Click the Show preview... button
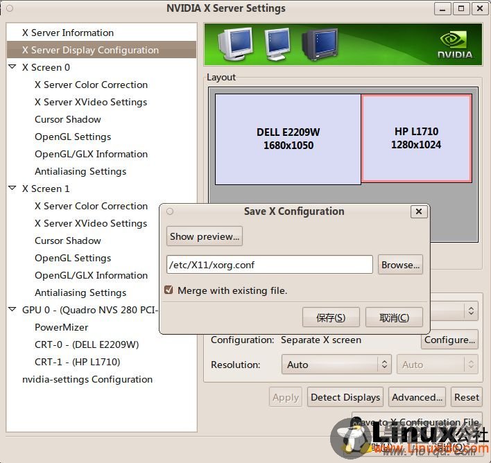 (x=205, y=236)
